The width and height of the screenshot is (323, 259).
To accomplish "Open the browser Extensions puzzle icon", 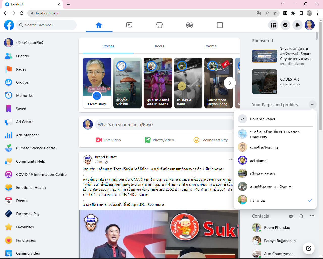I will click(293, 13).
